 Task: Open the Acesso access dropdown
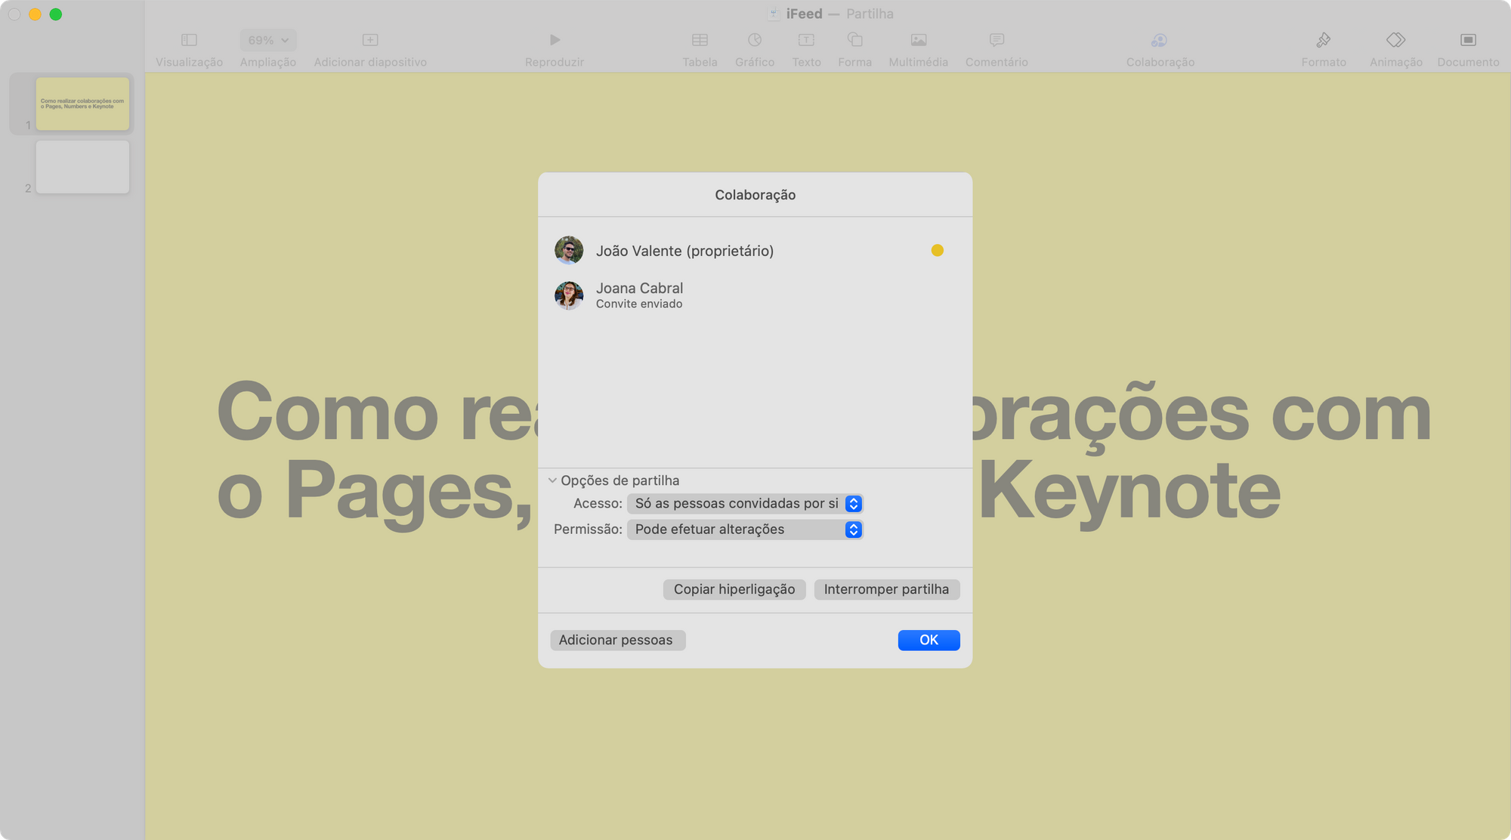pos(745,504)
